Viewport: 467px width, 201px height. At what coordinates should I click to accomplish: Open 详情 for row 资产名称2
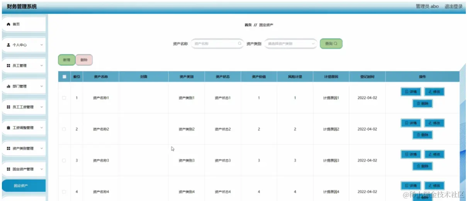(411, 123)
